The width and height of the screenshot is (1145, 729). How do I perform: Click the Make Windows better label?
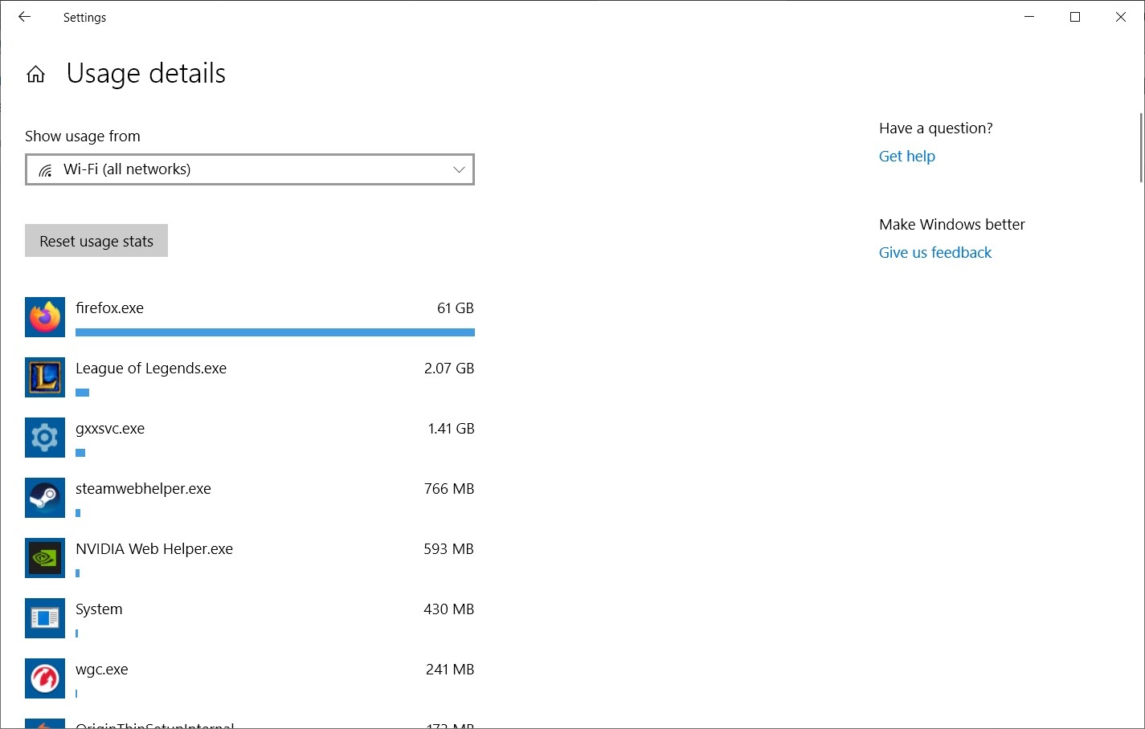coord(952,225)
